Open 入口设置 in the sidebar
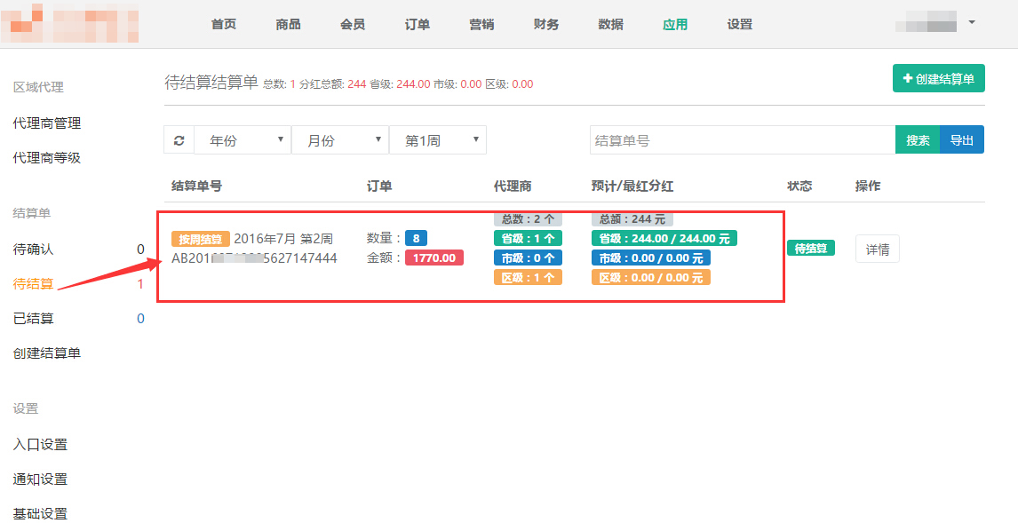Image resolution: width=1018 pixels, height=523 pixels. (x=40, y=445)
